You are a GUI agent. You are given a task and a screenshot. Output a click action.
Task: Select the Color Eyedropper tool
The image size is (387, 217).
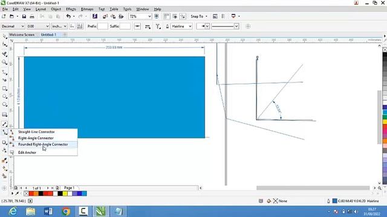tap(4, 160)
